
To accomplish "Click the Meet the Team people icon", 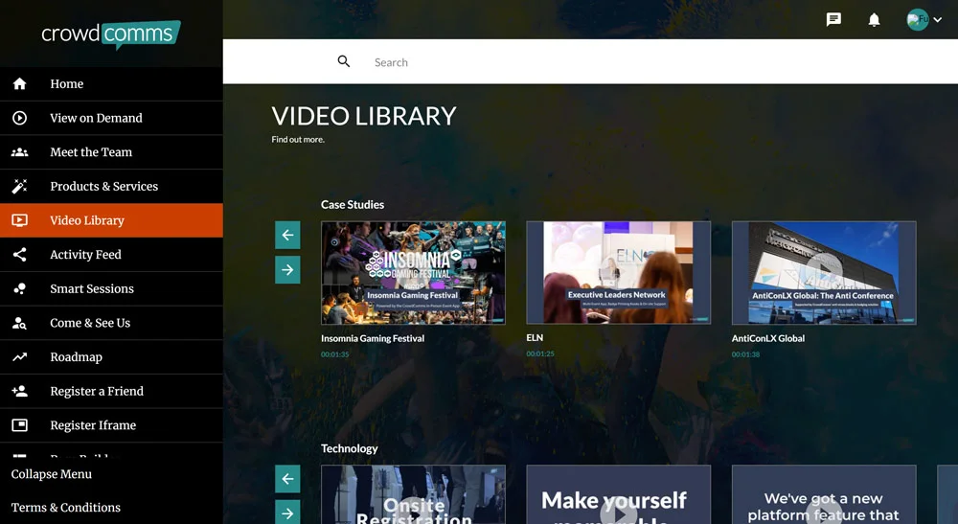I will (x=19, y=152).
